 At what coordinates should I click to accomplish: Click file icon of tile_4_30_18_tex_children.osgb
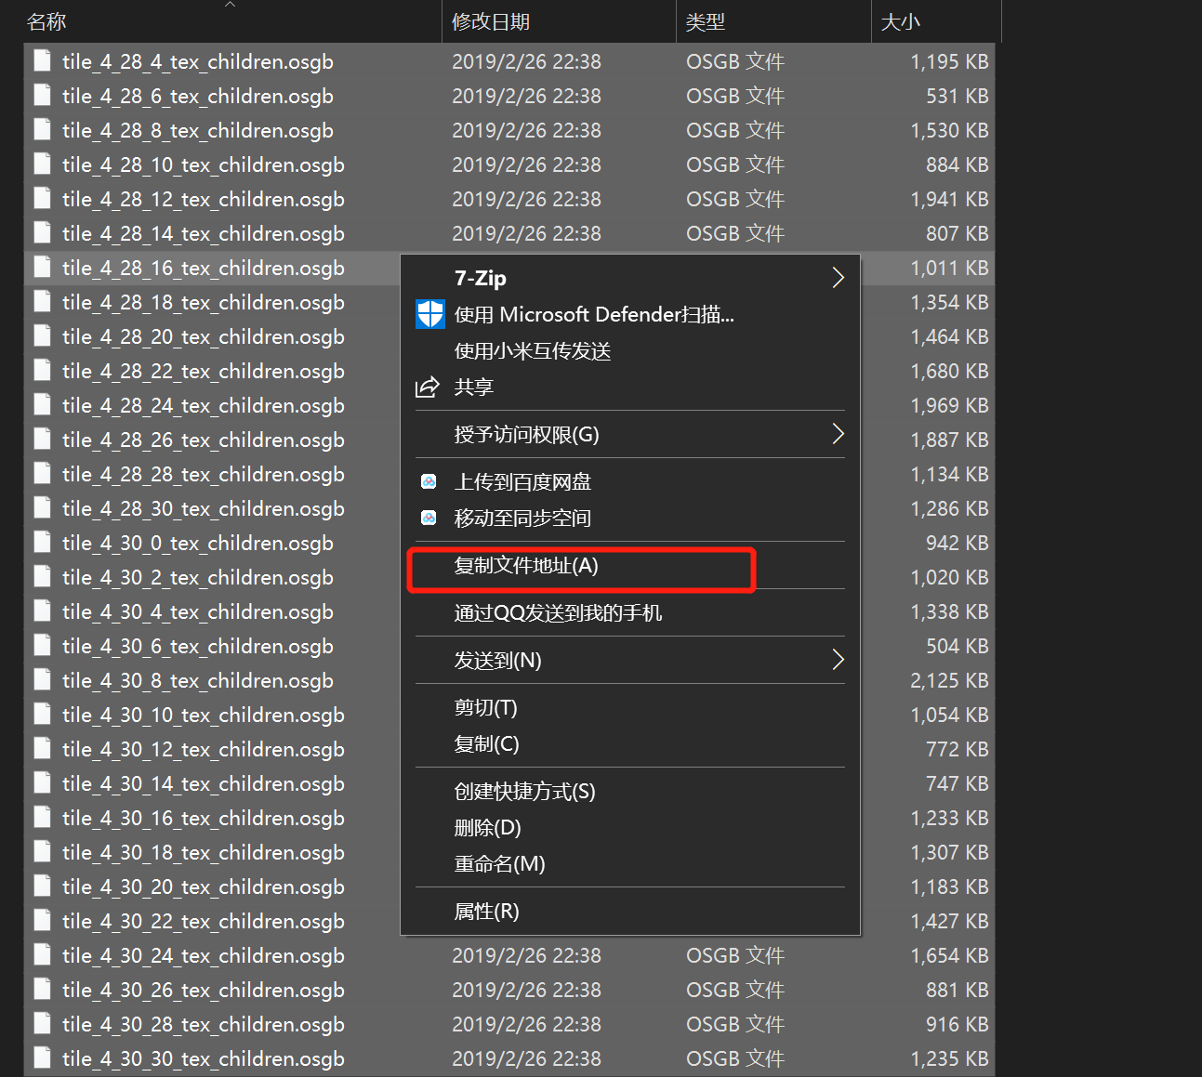(x=42, y=852)
